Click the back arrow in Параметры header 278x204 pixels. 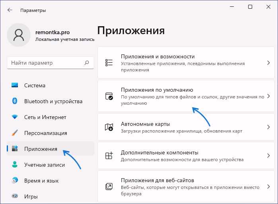10,10
